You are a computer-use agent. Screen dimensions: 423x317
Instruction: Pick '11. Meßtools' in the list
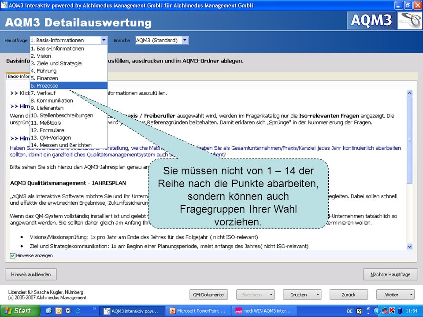point(69,123)
